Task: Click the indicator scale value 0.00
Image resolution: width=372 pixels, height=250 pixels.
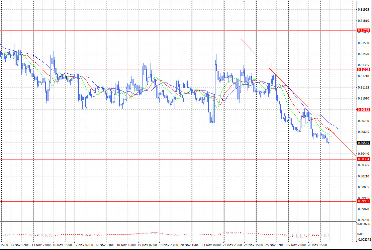Action: [360, 234]
